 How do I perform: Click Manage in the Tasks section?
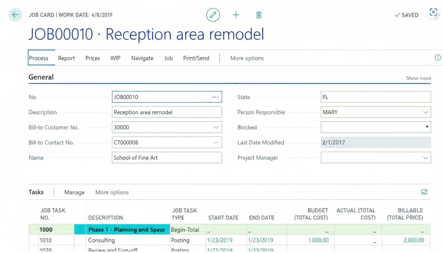coord(74,192)
